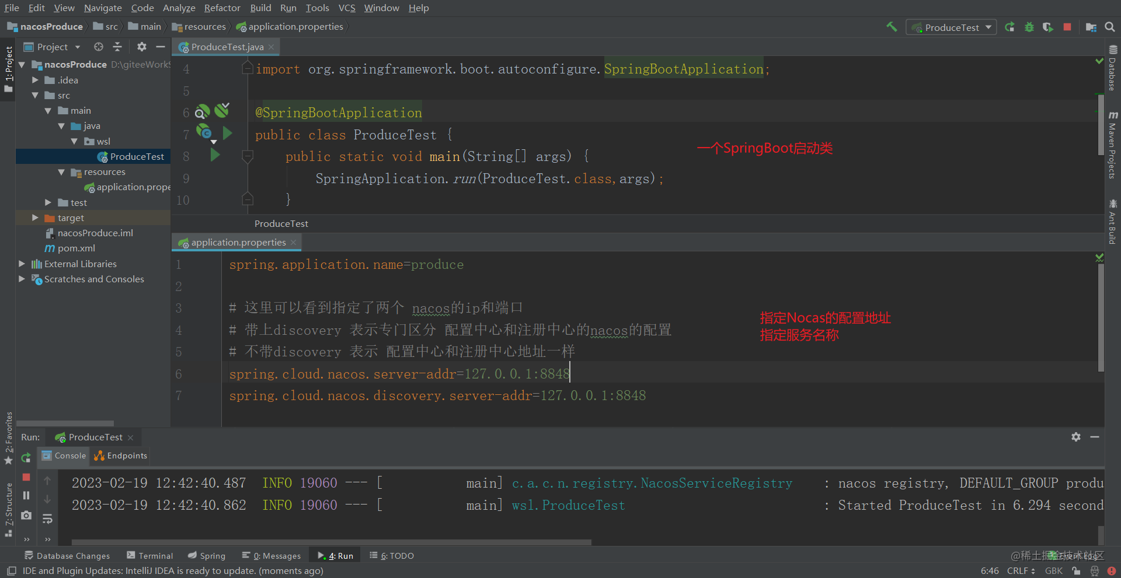Click the run gutter arrow beside class ProduceTest
The height and width of the screenshot is (578, 1121).
pos(228,134)
